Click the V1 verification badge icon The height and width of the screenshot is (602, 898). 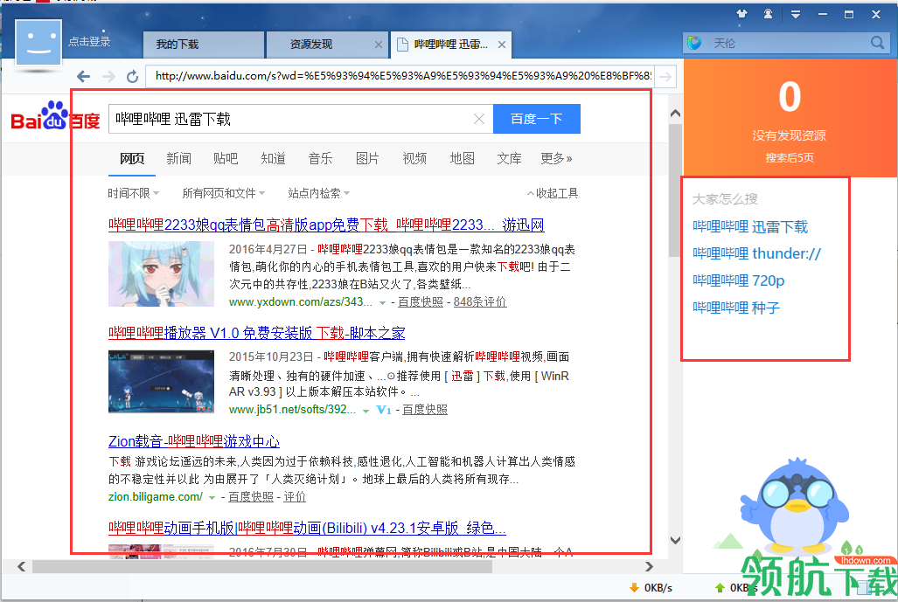(x=384, y=410)
